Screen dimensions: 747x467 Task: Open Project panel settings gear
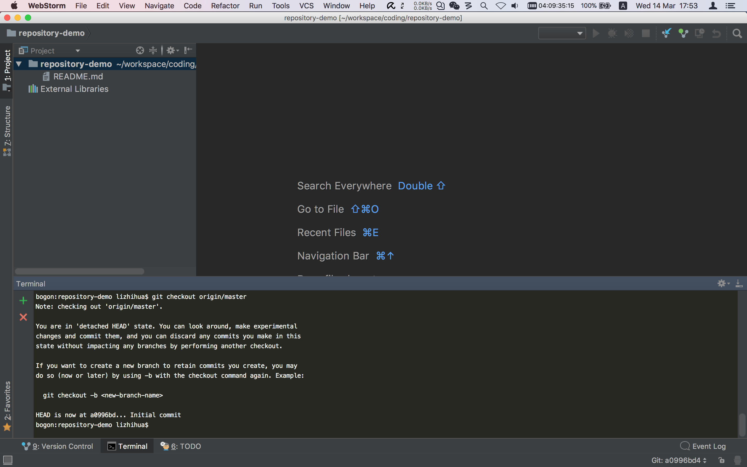click(172, 50)
